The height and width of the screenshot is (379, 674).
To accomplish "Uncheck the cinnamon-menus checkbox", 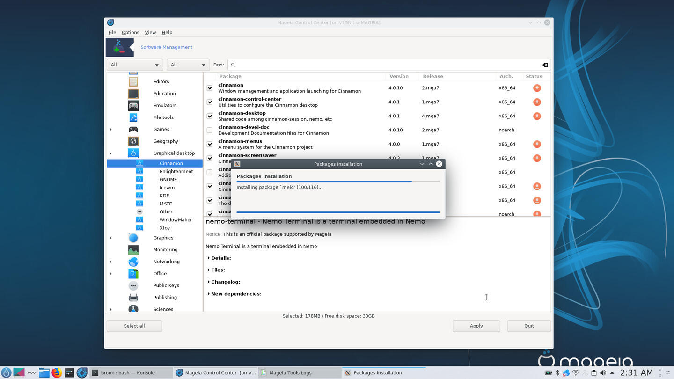I will (210, 144).
